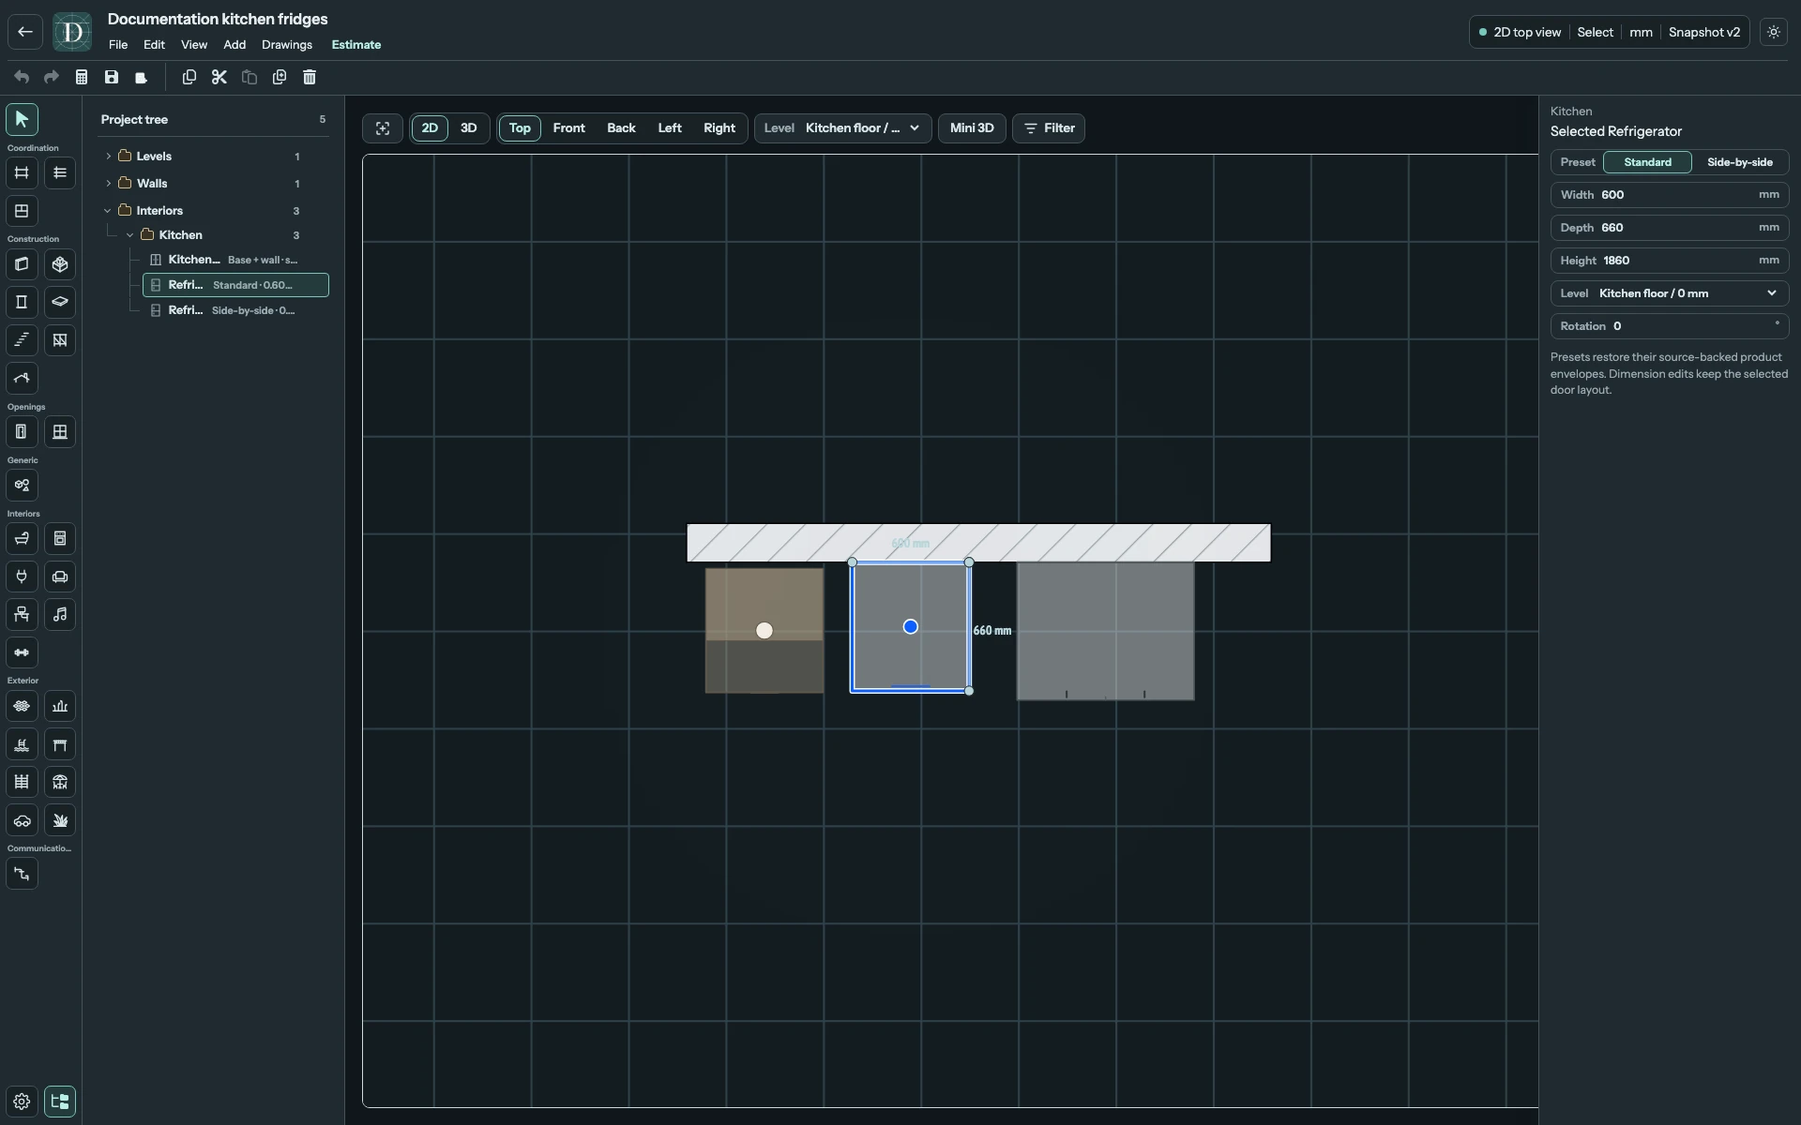Image resolution: width=1801 pixels, height=1125 pixels.
Task: Select the car exterior tool
Action: point(22,820)
